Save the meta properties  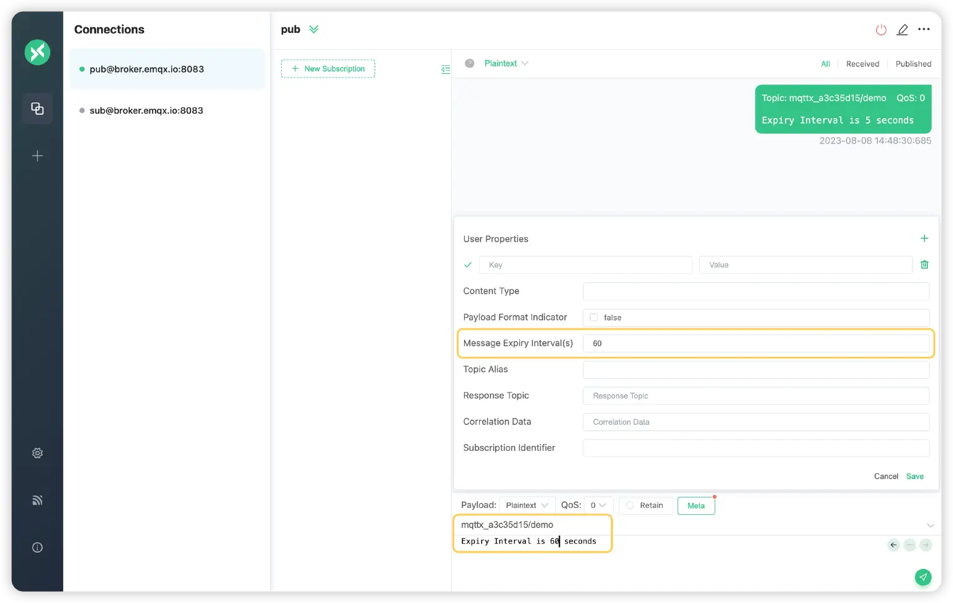pos(915,476)
